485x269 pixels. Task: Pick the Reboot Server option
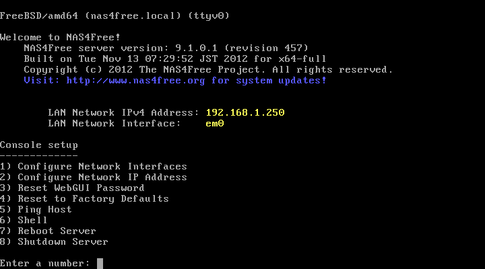coord(48,231)
